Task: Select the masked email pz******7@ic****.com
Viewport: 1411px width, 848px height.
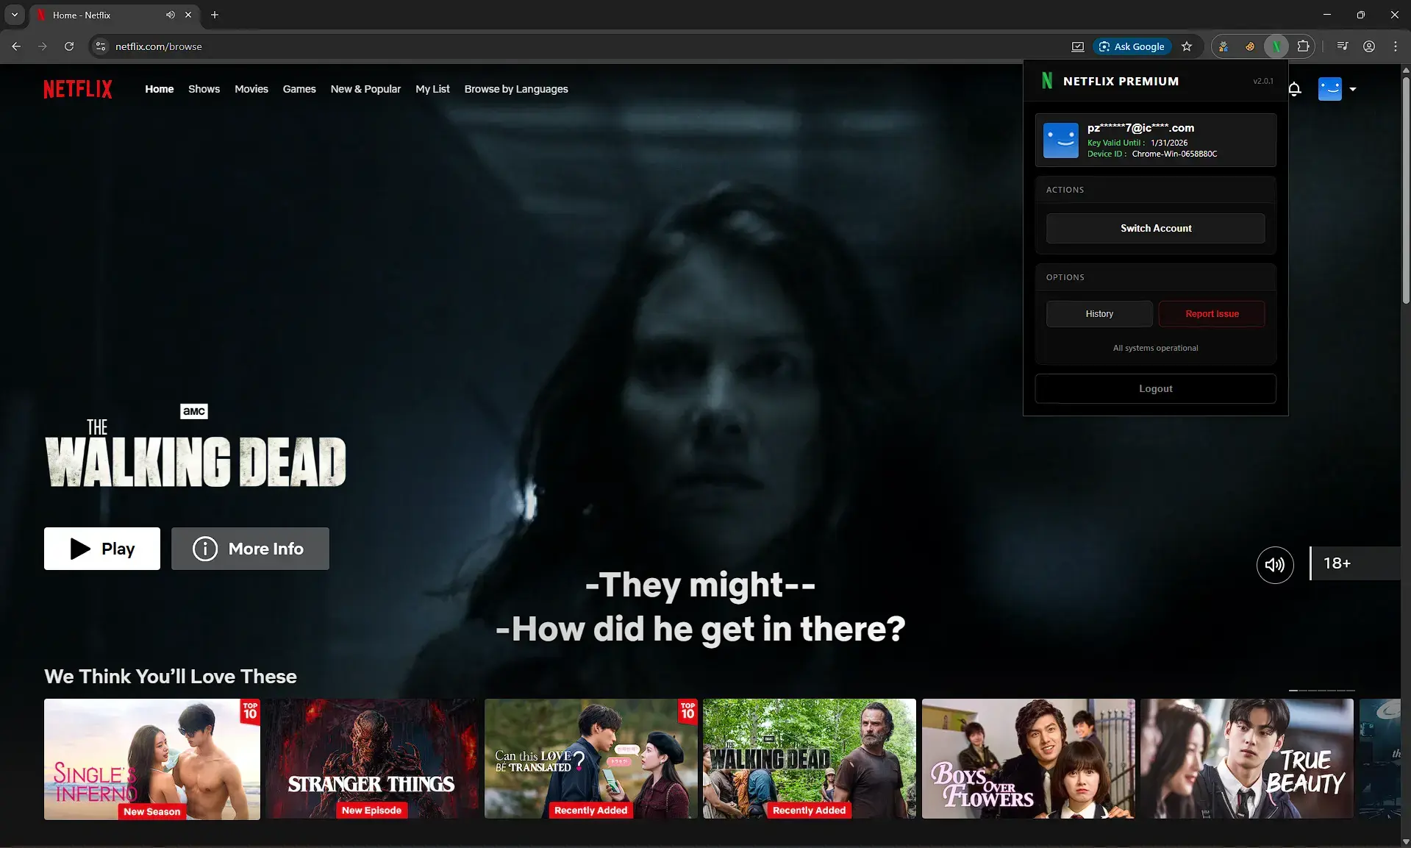Action: (x=1141, y=128)
